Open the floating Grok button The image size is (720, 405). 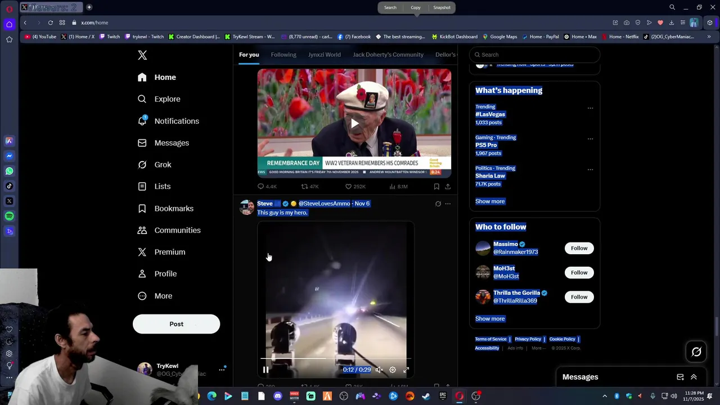click(696, 352)
